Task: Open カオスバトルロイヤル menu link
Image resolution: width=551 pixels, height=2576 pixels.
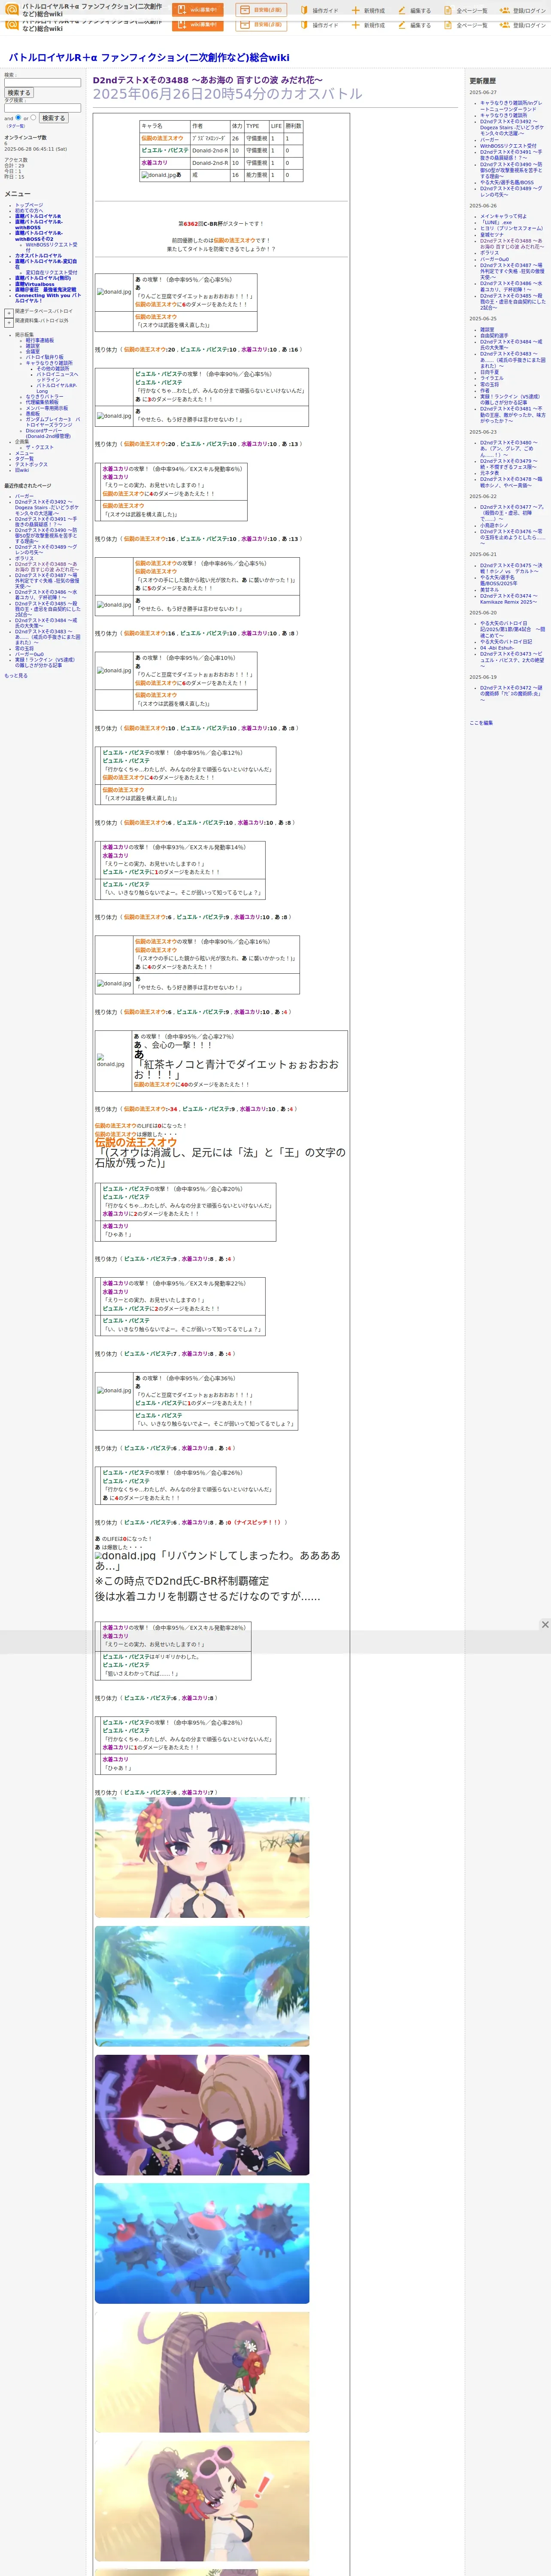Action: coord(38,256)
